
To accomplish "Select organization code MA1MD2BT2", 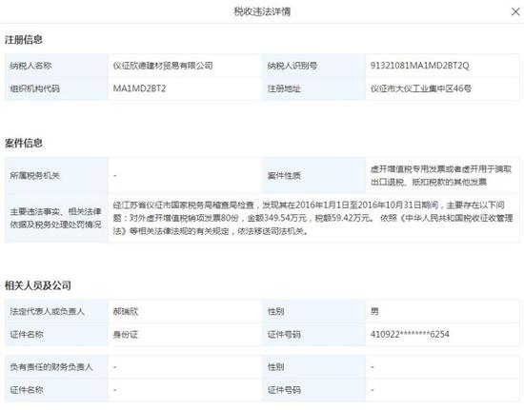I will coord(139,88).
